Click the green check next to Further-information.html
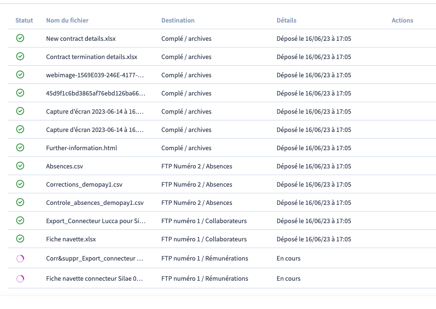 20,147
